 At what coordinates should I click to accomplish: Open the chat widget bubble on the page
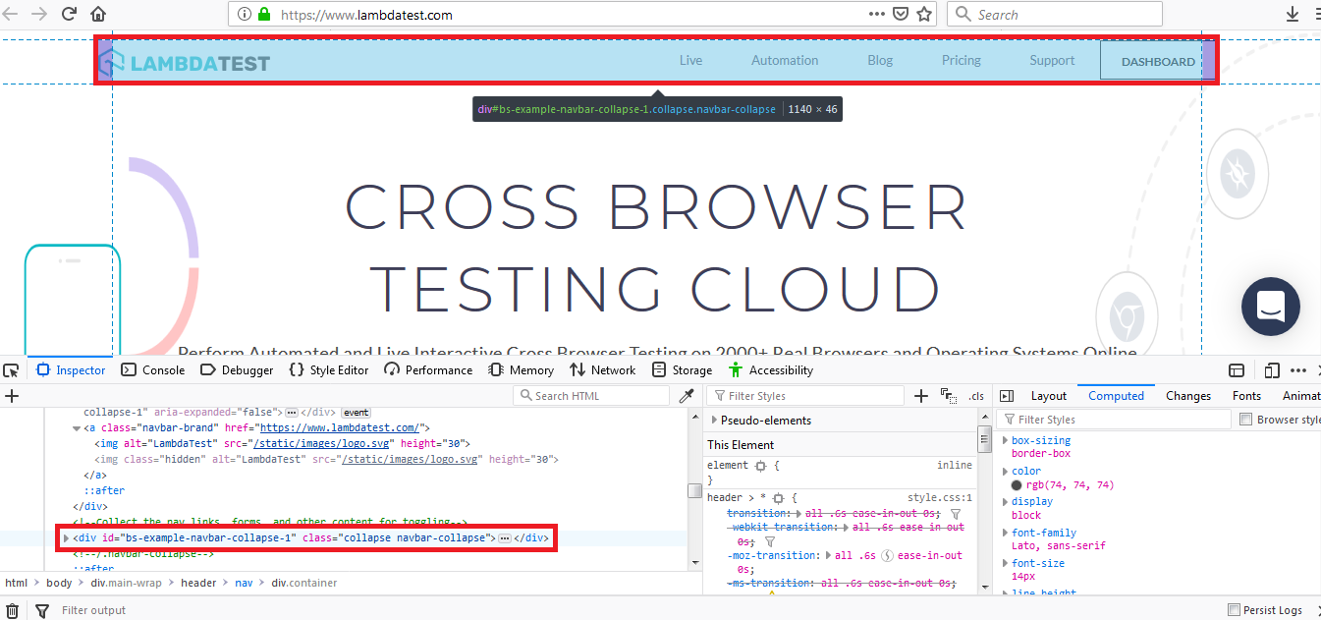1270,307
